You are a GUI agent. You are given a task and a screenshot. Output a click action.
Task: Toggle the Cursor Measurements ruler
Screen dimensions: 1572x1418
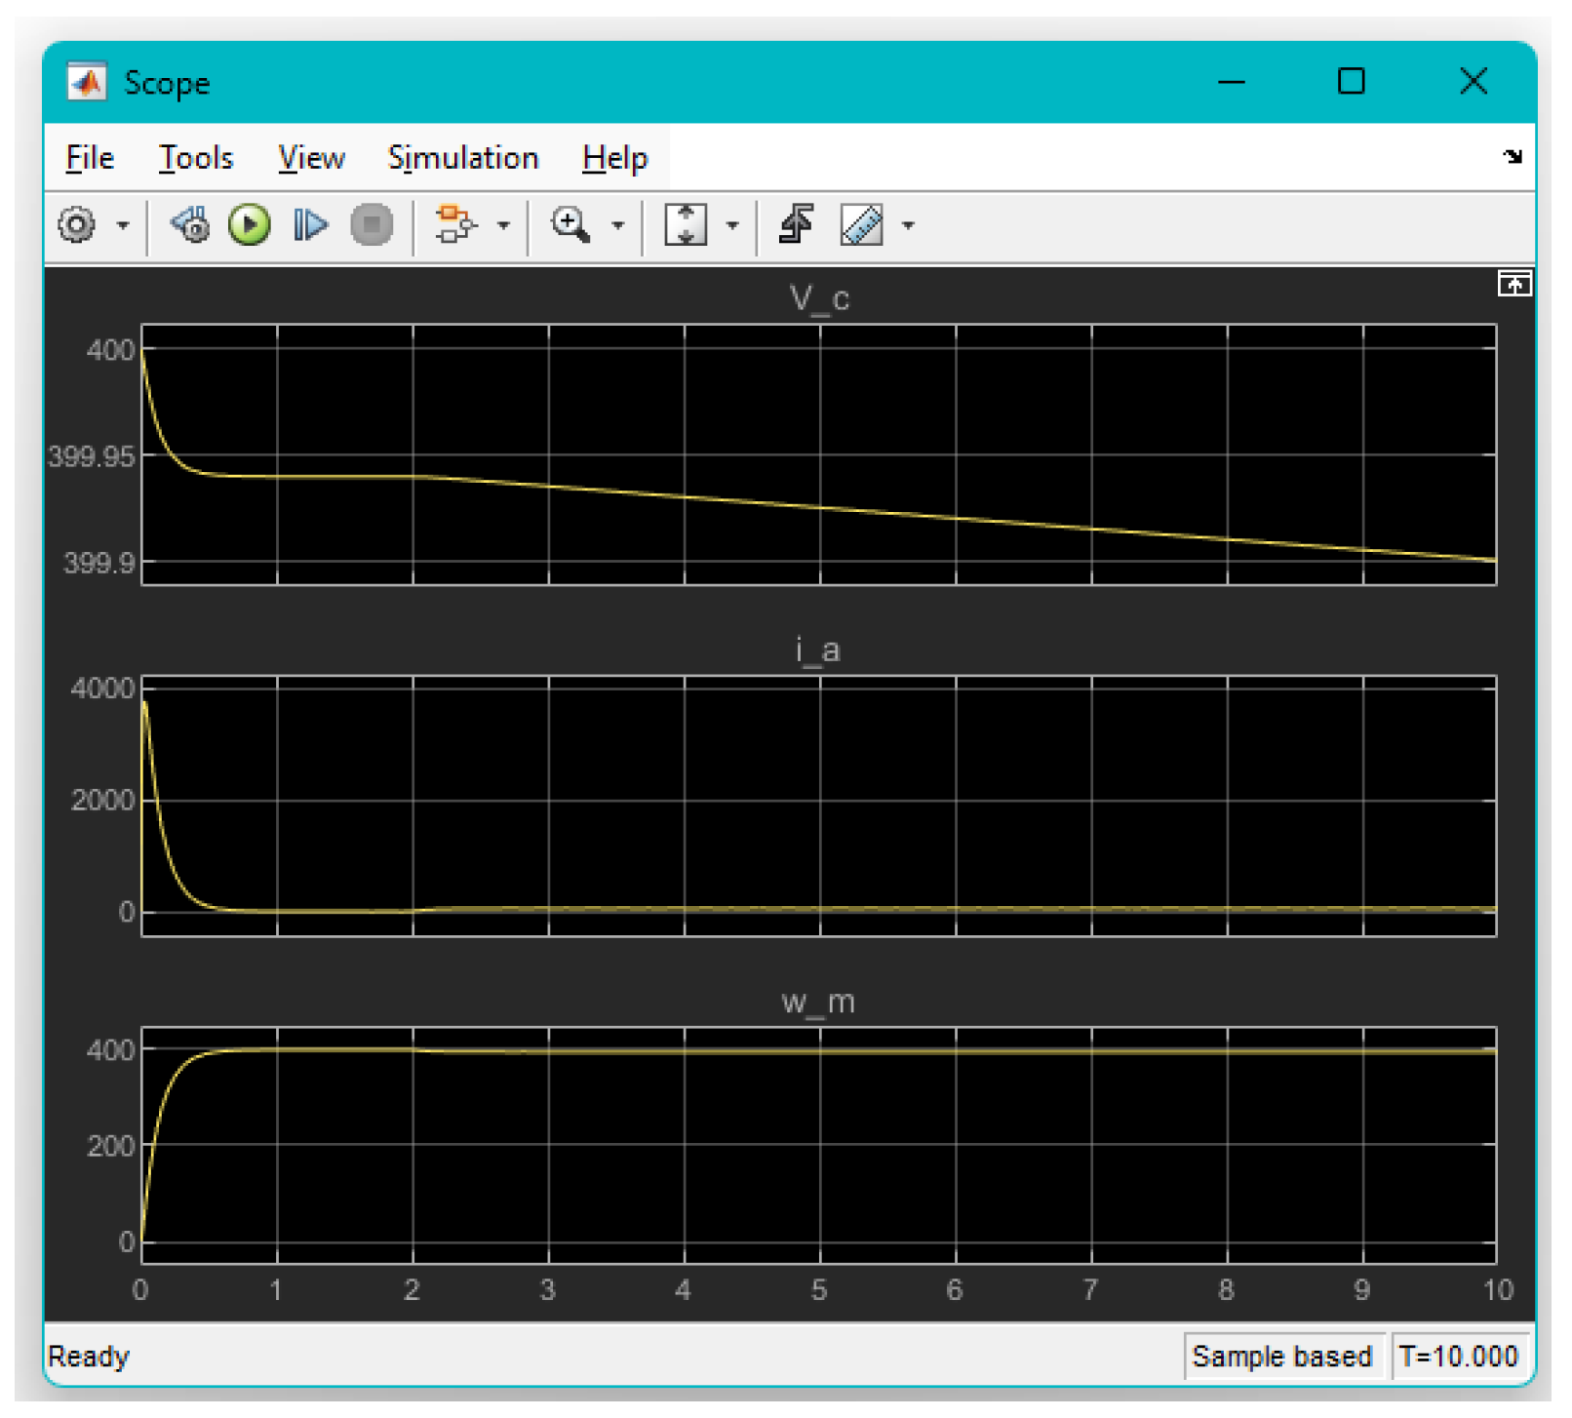(862, 225)
